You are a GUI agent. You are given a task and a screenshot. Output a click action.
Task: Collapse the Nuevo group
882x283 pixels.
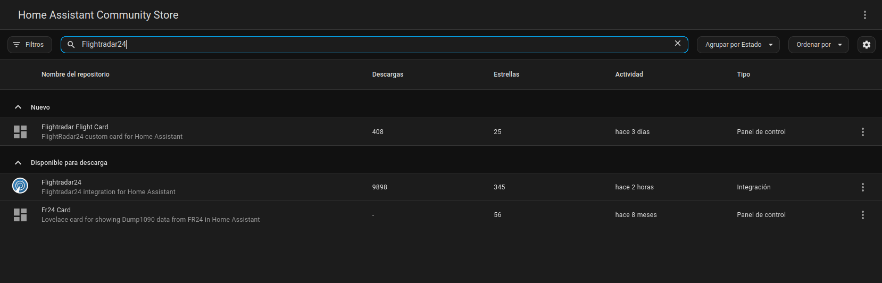click(x=18, y=107)
